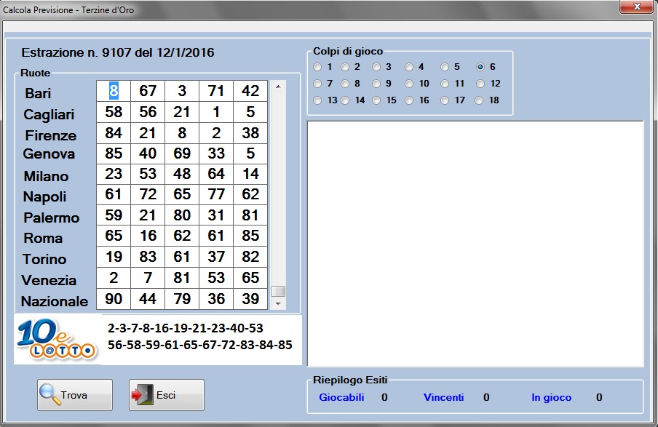The height and width of the screenshot is (427, 658).
Task: Set colpi di gioco to 17
Action: pyautogui.click(x=445, y=100)
